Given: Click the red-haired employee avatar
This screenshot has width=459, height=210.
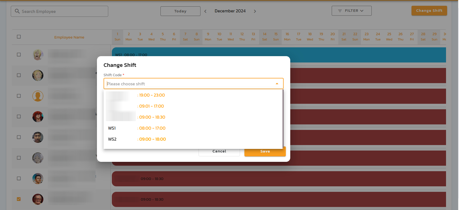Looking at the screenshot, I should pos(38,117).
